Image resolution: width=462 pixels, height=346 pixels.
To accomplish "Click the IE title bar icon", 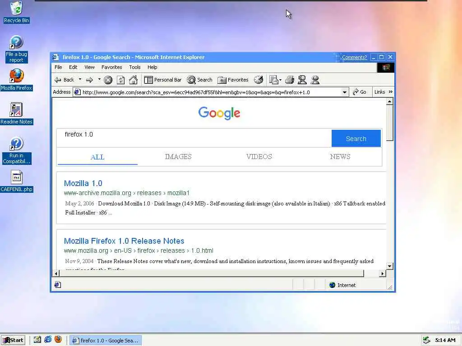I will tap(55, 57).
